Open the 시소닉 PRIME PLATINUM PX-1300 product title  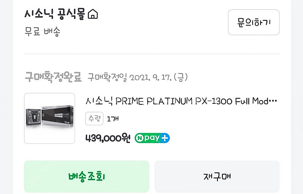[181, 101]
